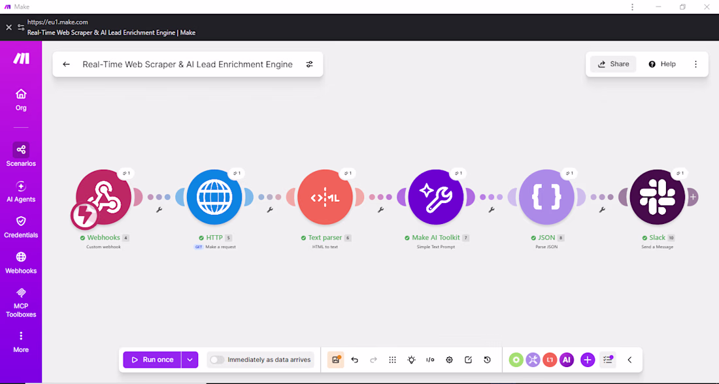Open the three-dot menu next to Help

click(695, 64)
